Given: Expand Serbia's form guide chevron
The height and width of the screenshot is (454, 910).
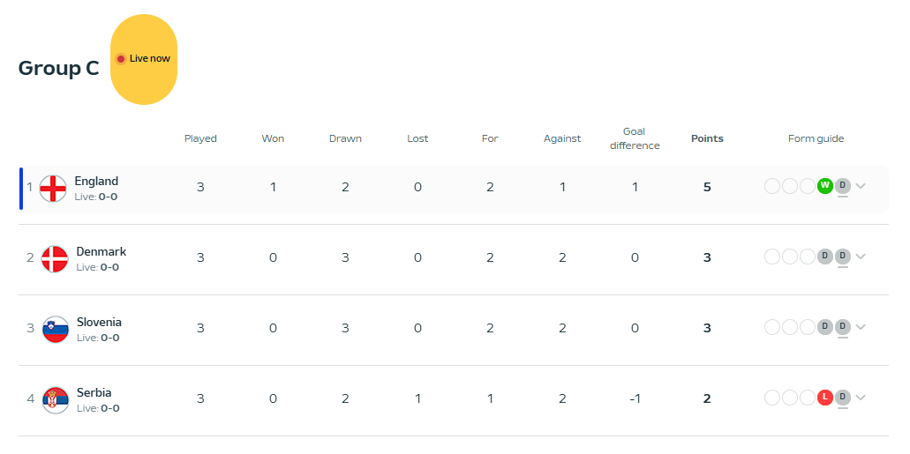Looking at the screenshot, I should [861, 398].
